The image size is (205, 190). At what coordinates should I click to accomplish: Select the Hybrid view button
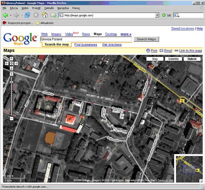[x=192, y=59]
